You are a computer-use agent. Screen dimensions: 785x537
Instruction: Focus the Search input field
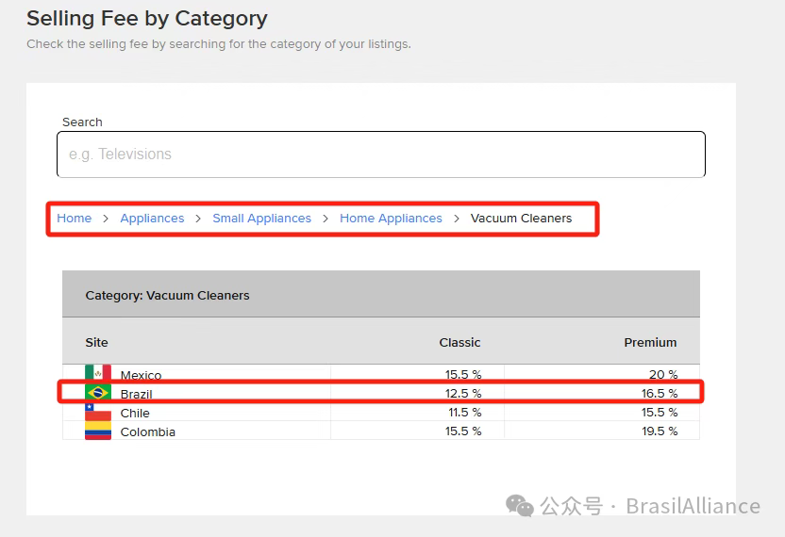click(380, 155)
